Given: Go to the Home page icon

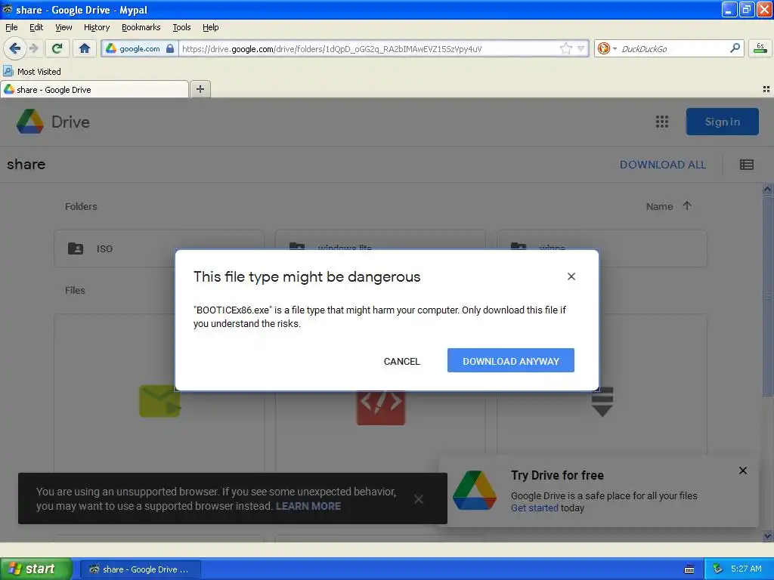Looking at the screenshot, I should pyautogui.click(x=85, y=48).
